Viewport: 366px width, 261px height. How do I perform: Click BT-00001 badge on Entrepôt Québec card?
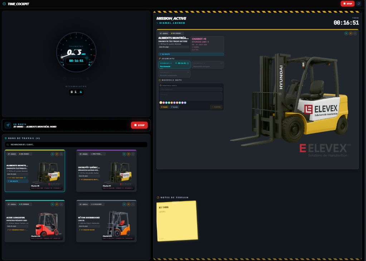84,154
